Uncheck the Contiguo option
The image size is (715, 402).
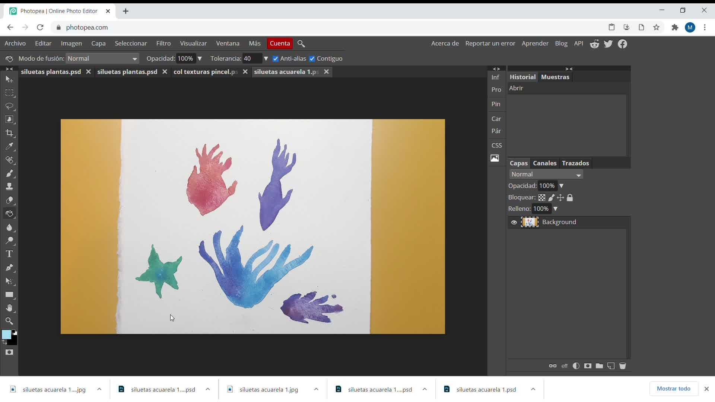[312, 59]
